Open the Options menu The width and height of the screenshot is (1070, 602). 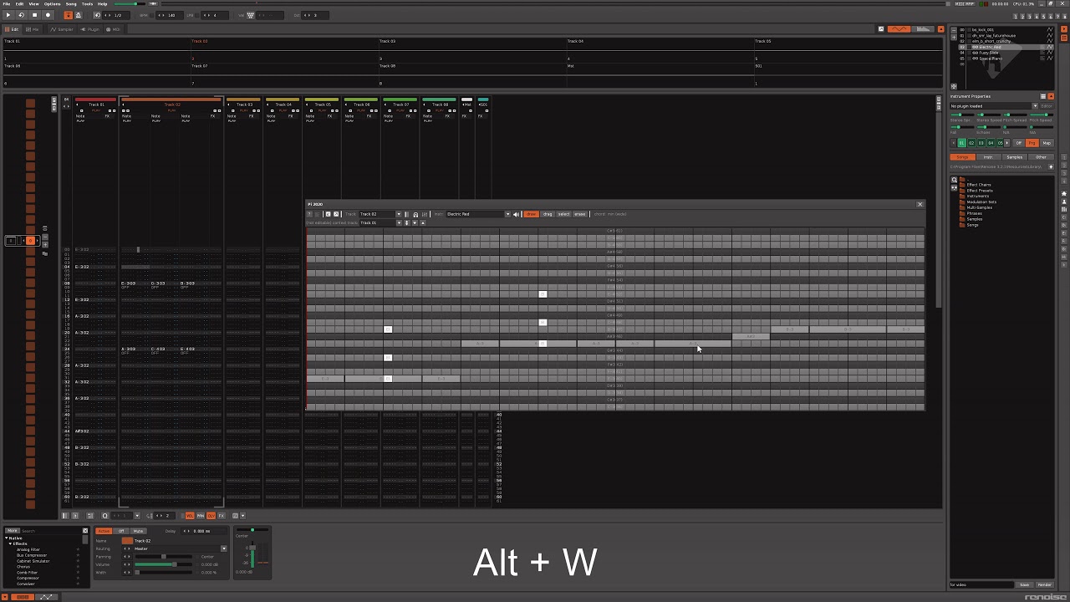pyautogui.click(x=52, y=4)
